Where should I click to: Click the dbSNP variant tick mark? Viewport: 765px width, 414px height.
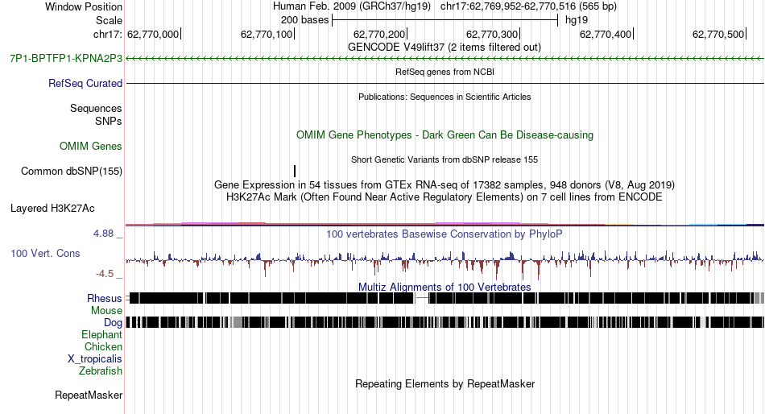coord(295,172)
